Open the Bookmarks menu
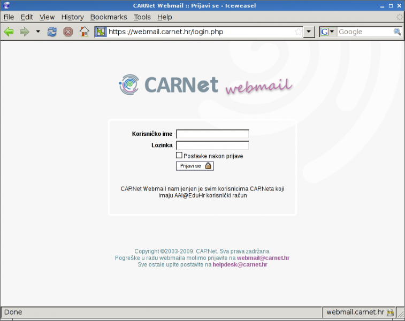Screen dimensions: 405x321 click(109, 17)
